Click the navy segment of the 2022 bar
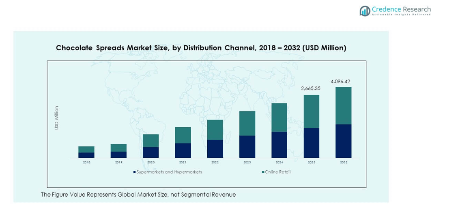The image size is (473, 223). click(x=215, y=148)
